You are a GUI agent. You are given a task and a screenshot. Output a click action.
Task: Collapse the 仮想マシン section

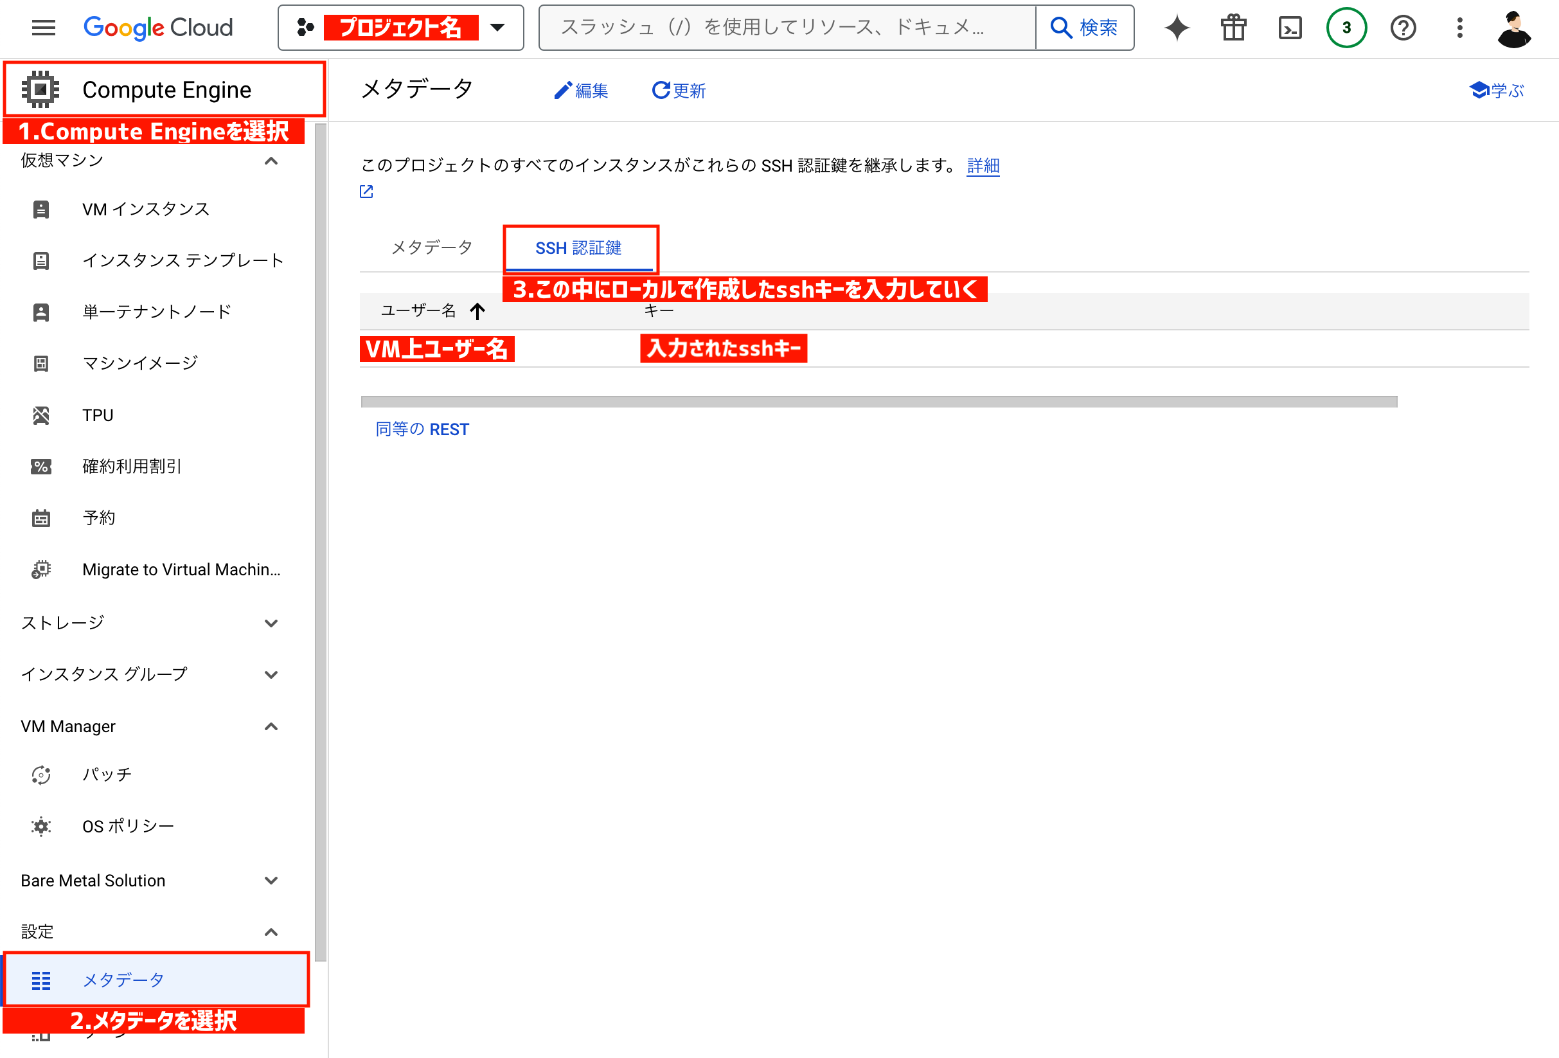tap(271, 161)
